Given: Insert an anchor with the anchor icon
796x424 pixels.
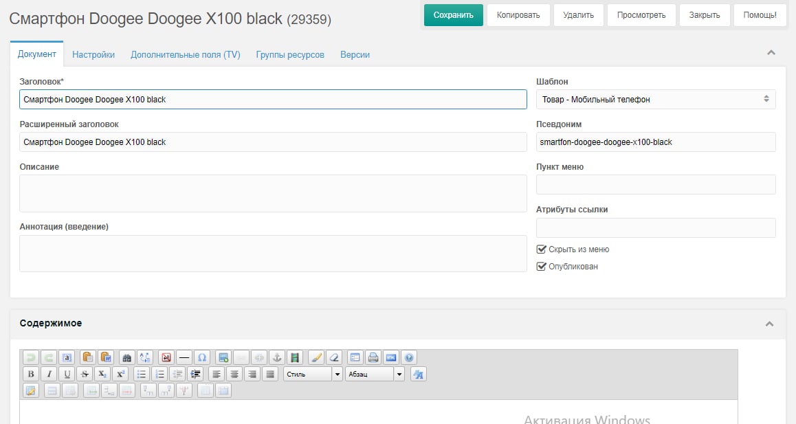Looking at the screenshot, I should [276, 357].
